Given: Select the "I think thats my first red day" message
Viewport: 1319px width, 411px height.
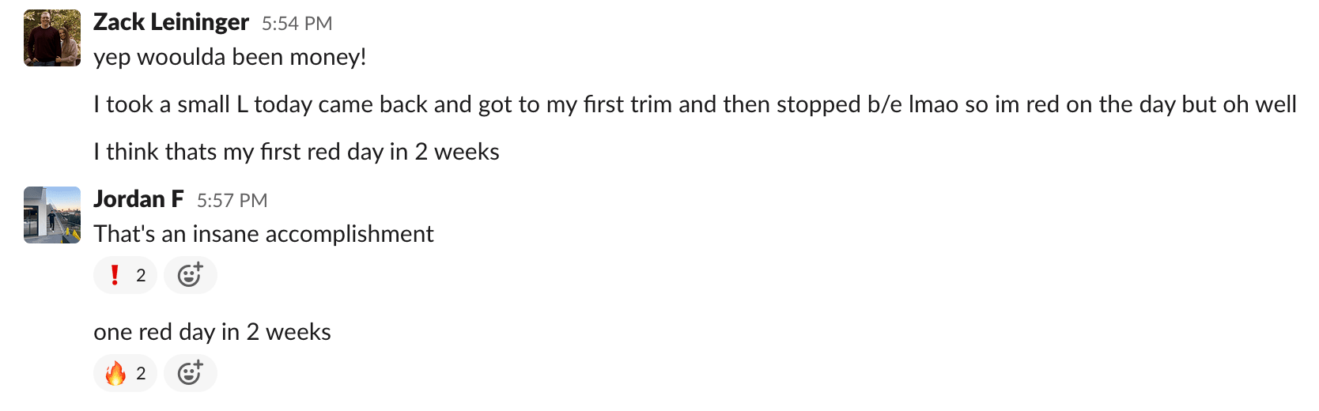Looking at the screenshot, I should (296, 152).
